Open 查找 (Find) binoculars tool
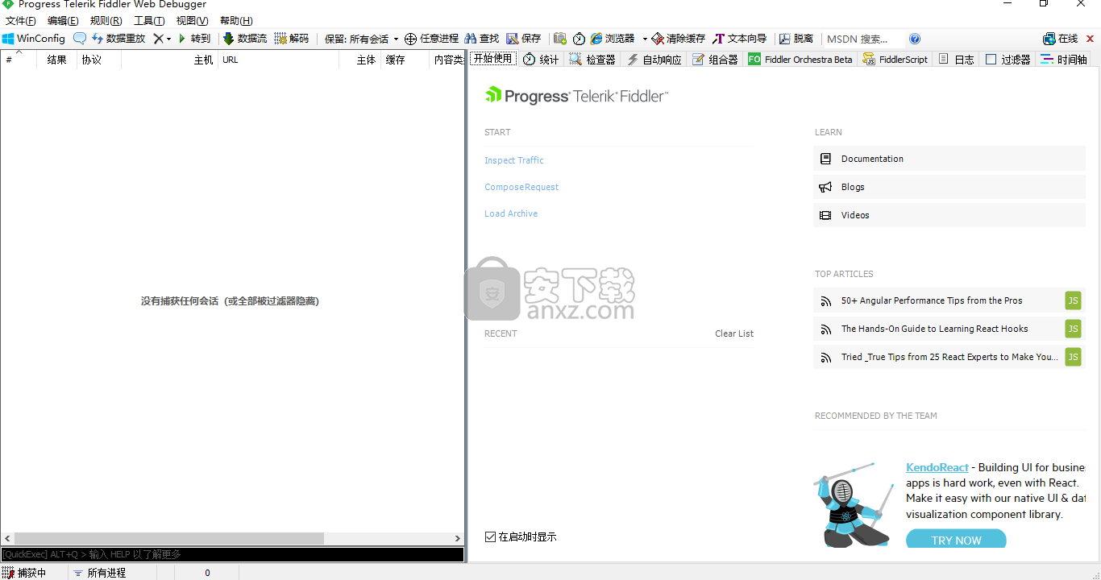The image size is (1101, 580). tap(482, 39)
